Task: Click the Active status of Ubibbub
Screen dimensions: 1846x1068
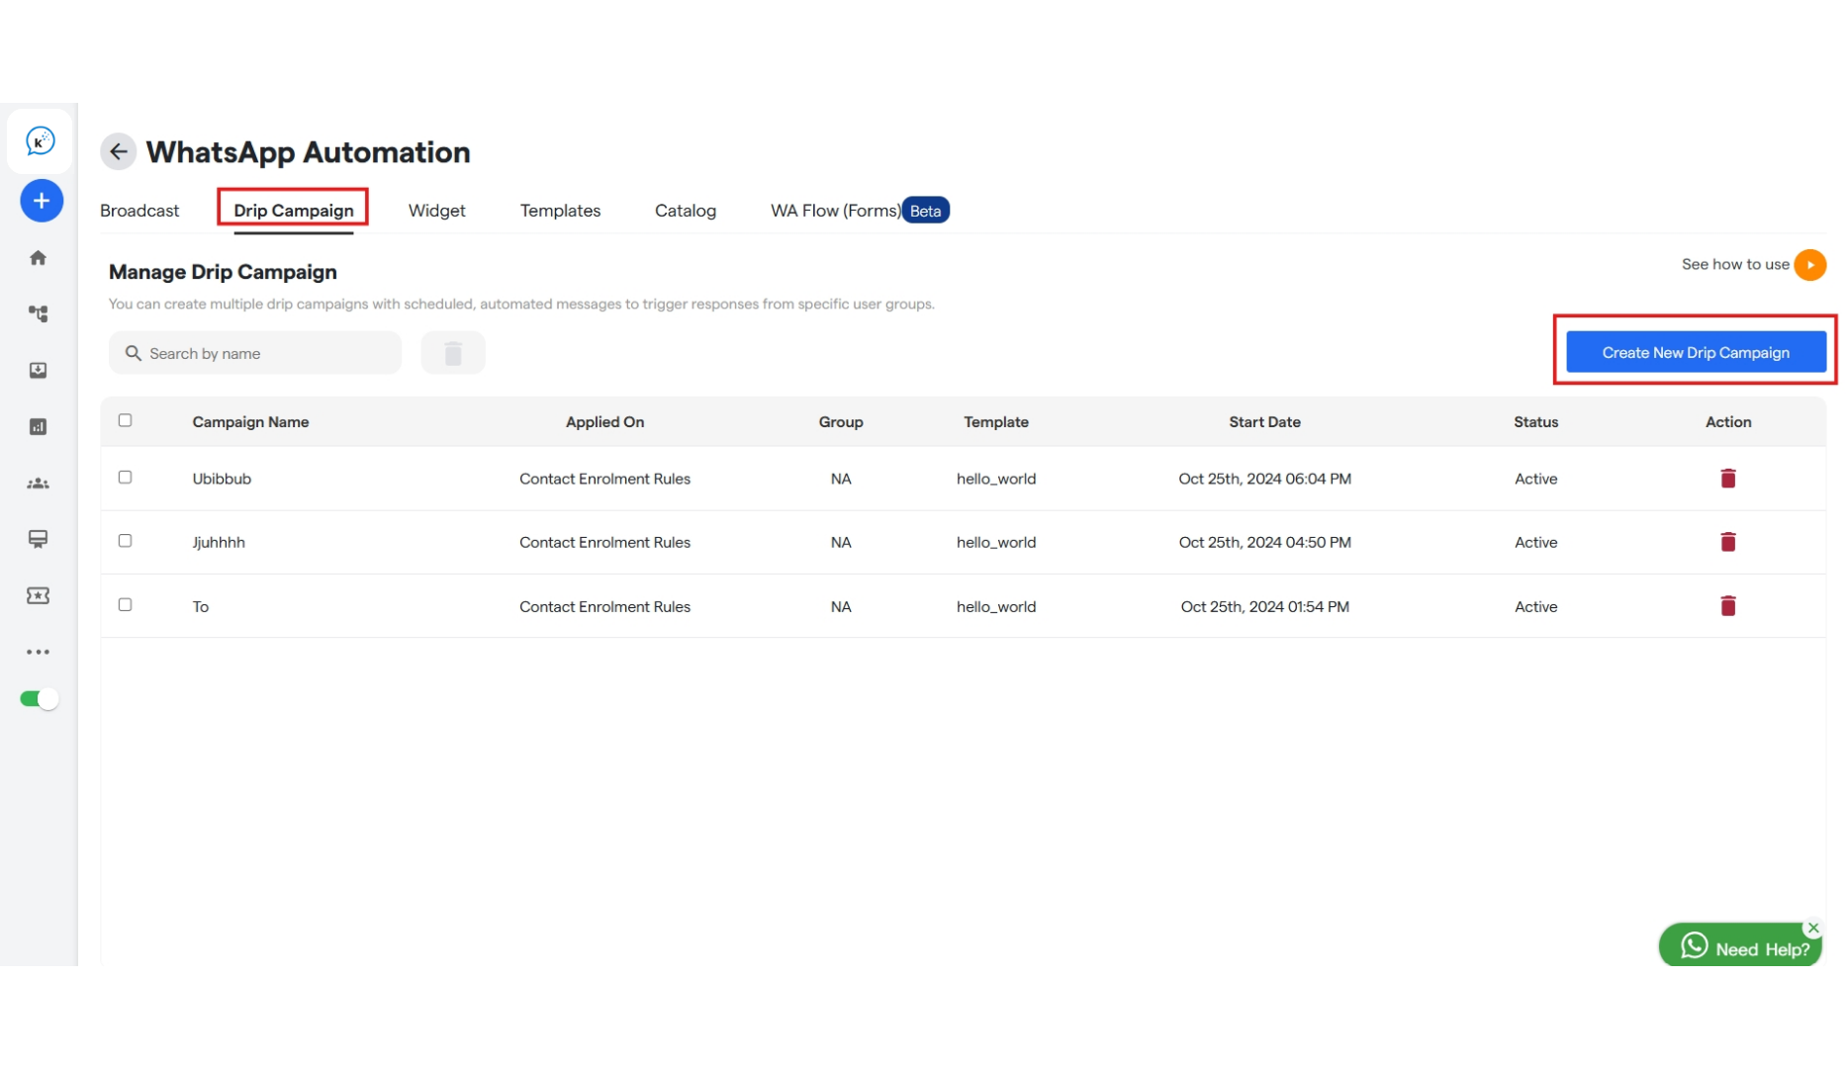Action: pos(1536,479)
